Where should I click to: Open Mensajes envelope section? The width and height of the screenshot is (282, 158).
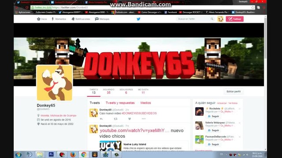tap(102, 19)
